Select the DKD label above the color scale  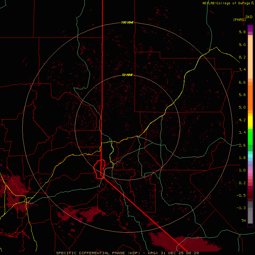249,17
